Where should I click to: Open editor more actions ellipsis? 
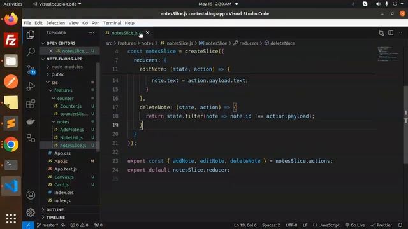click(400, 32)
